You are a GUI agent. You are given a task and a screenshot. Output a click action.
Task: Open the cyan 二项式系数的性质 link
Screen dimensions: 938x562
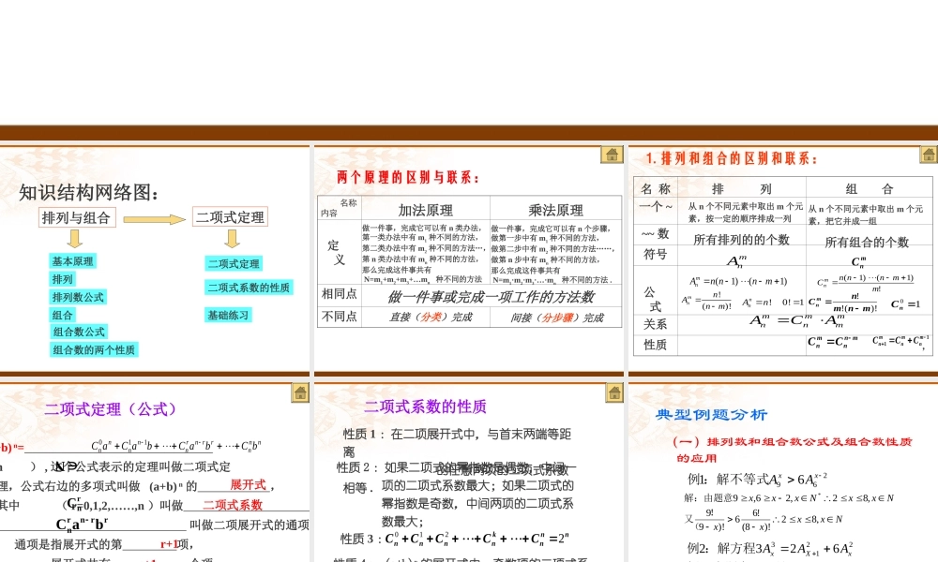(x=249, y=288)
